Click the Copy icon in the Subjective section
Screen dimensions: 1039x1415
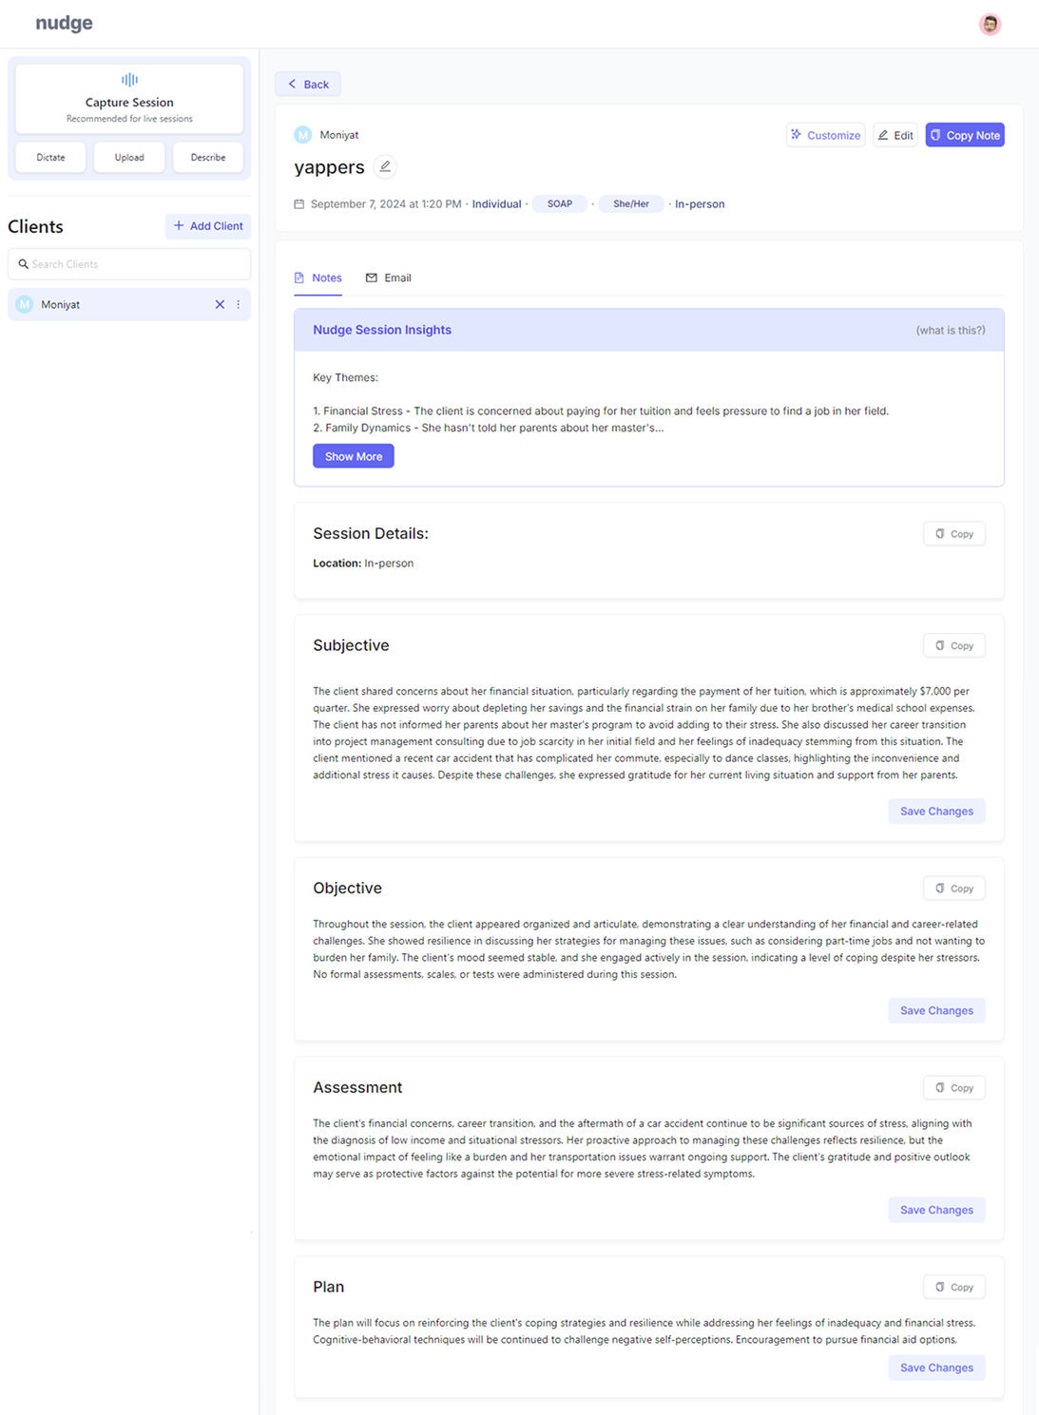pyautogui.click(x=953, y=645)
